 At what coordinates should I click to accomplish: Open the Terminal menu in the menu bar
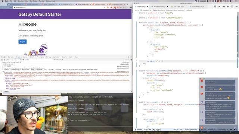[x=41, y=1]
